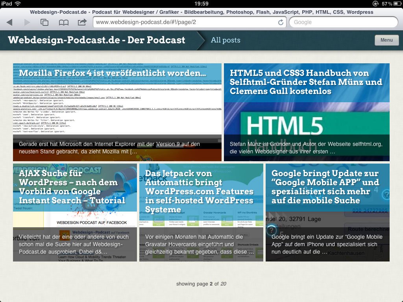Tap the share action icon
Screen dimensions: 403x302
click(x=82, y=22)
